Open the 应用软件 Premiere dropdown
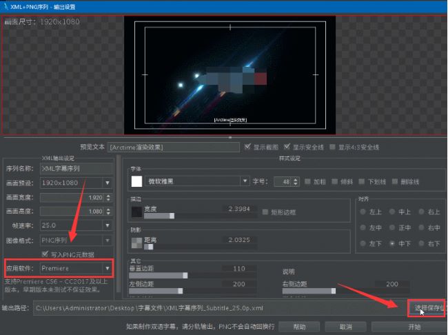The height and width of the screenshot is (335, 448). coord(76,267)
